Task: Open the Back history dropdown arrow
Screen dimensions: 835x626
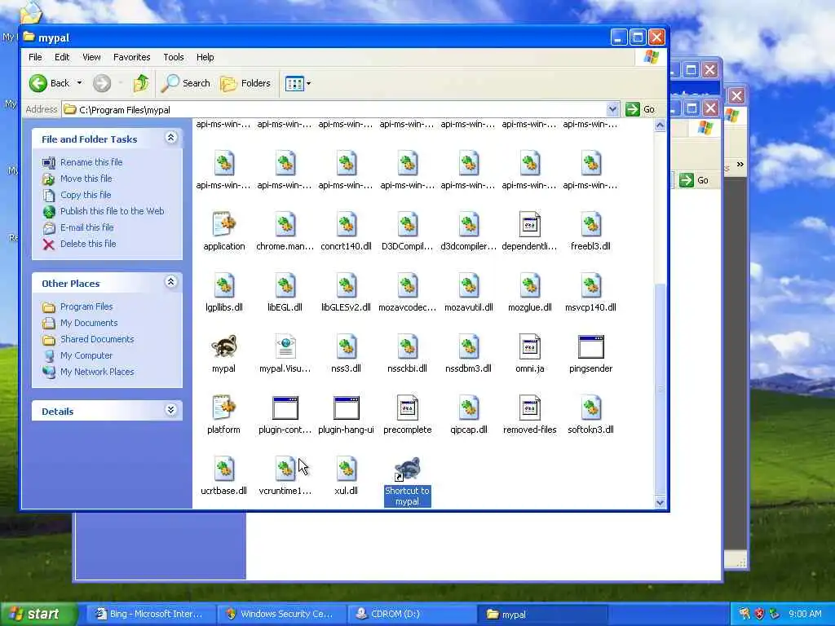Action: [79, 83]
